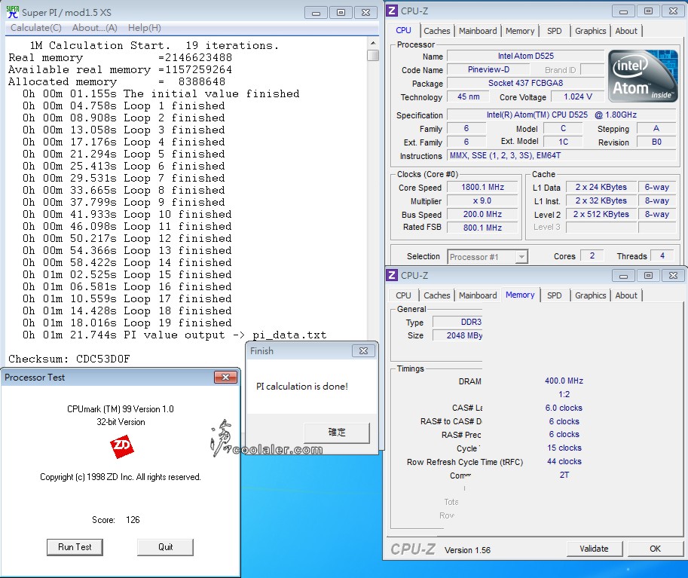Viewport: 688px width, 578px height.
Task: Switch to SPD tab in lower CPU-Z window
Action: (554, 295)
